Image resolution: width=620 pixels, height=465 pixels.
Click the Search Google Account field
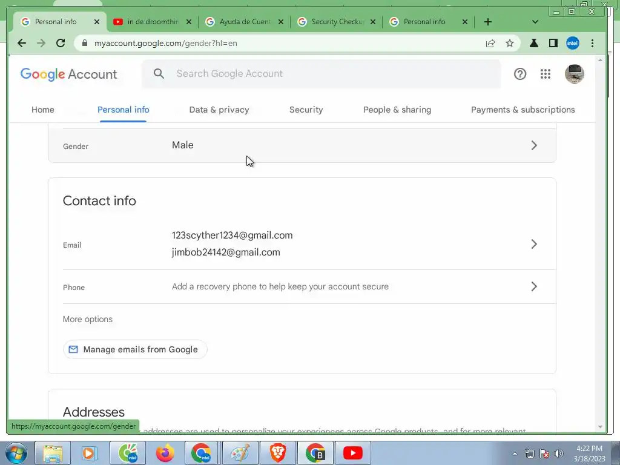321,73
